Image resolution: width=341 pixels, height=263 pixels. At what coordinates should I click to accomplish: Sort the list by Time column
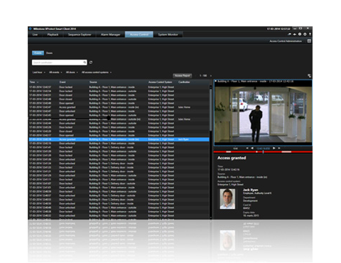pyautogui.click(x=34, y=82)
